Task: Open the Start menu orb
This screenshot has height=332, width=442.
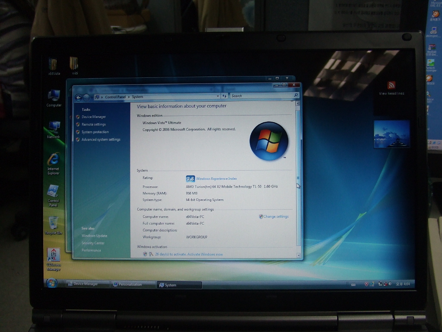Action: click(52, 283)
